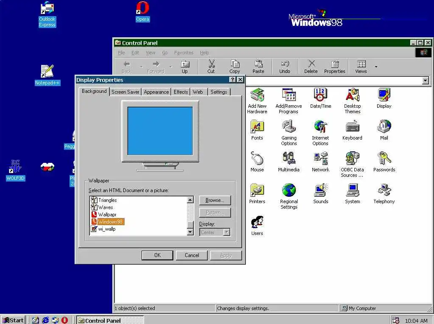The image size is (434, 324).
Task: Click the monitor wallpaper preview
Action: [x=160, y=131]
